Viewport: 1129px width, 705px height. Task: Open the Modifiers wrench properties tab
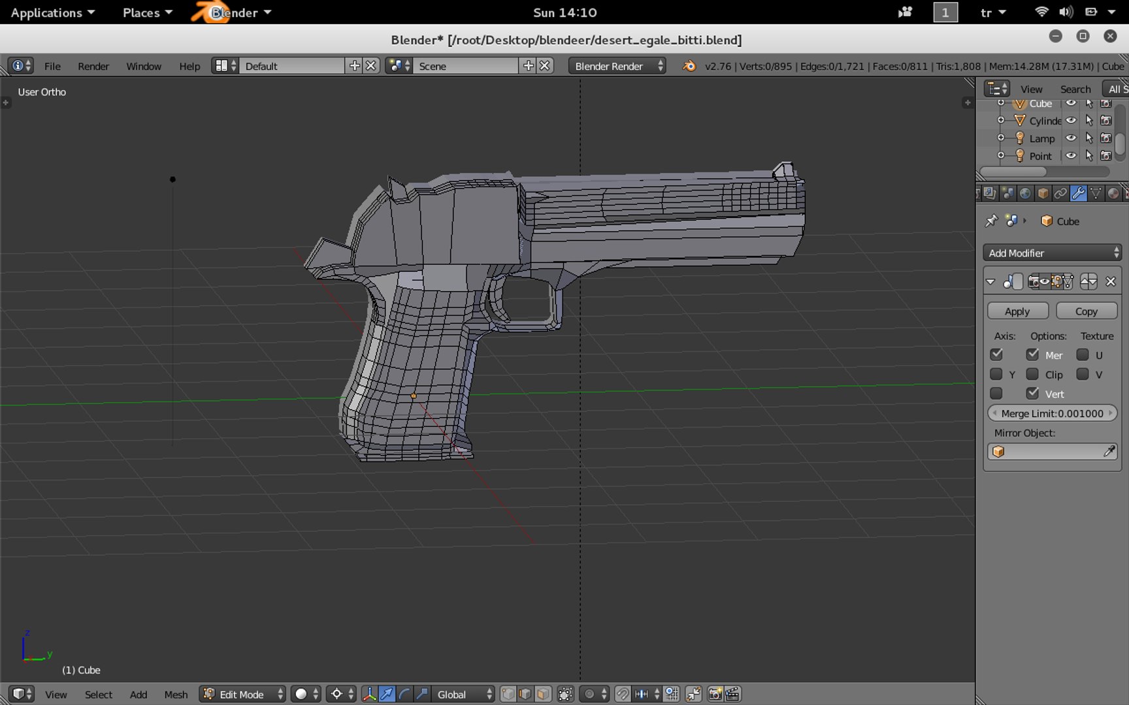1078,193
